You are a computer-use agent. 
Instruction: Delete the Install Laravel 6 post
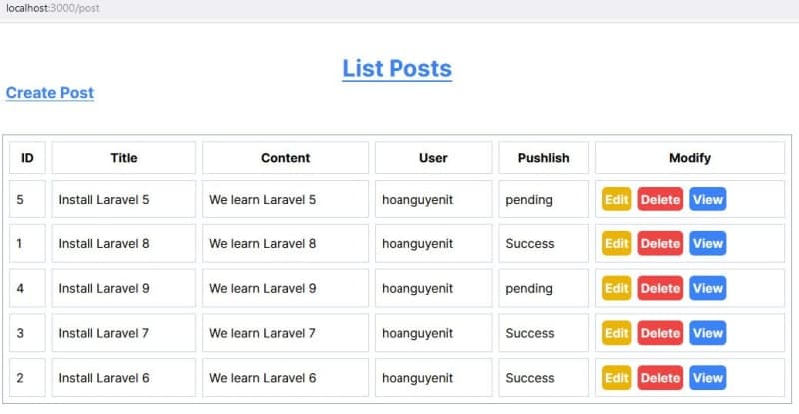660,378
